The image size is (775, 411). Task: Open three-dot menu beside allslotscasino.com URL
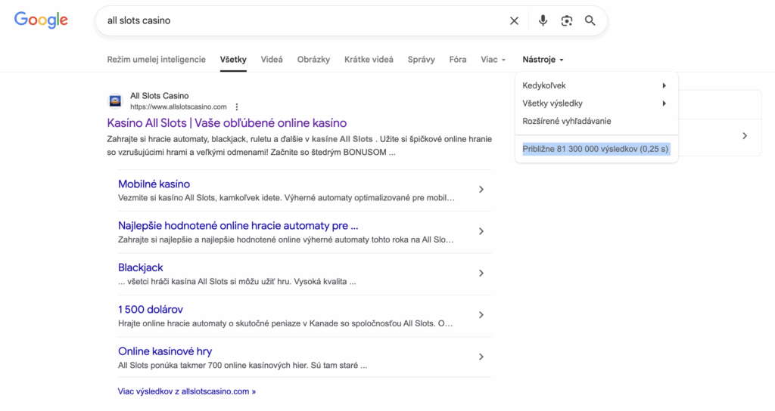click(x=237, y=107)
